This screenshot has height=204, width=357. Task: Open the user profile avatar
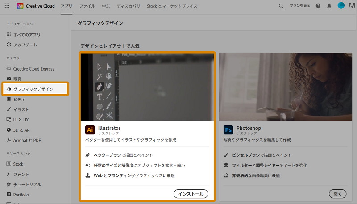point(341,5)
